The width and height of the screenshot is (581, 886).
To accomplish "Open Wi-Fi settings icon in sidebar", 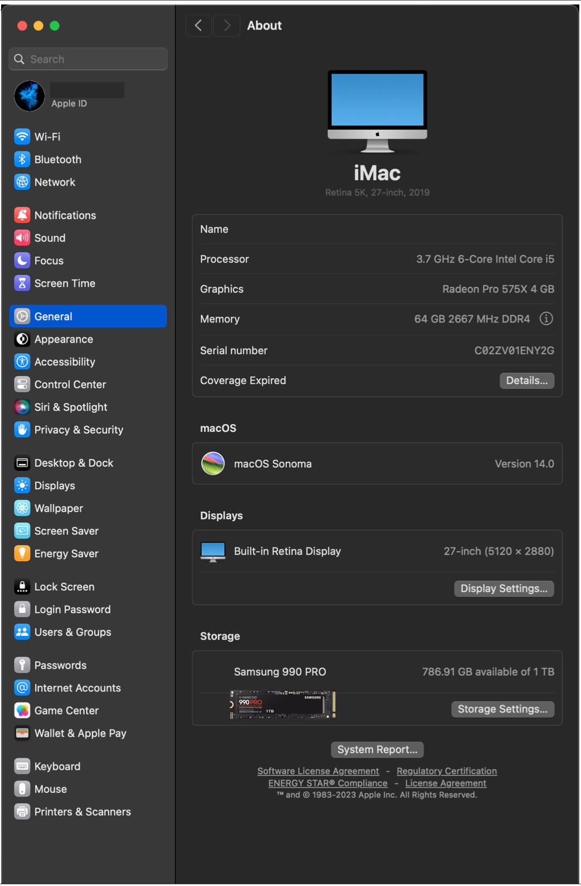I will (22, 137).
